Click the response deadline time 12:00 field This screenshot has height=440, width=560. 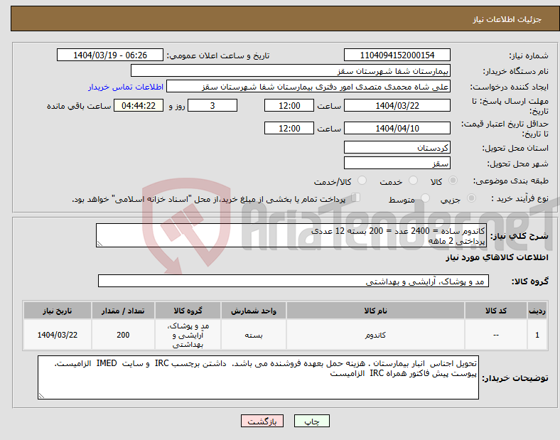click(289, 105)
